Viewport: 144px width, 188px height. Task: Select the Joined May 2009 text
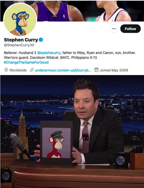pyautogui.click(x=114, y=70)
